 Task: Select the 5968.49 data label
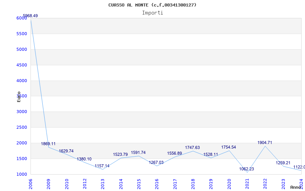pyautogui.click(x=30, y=16)
